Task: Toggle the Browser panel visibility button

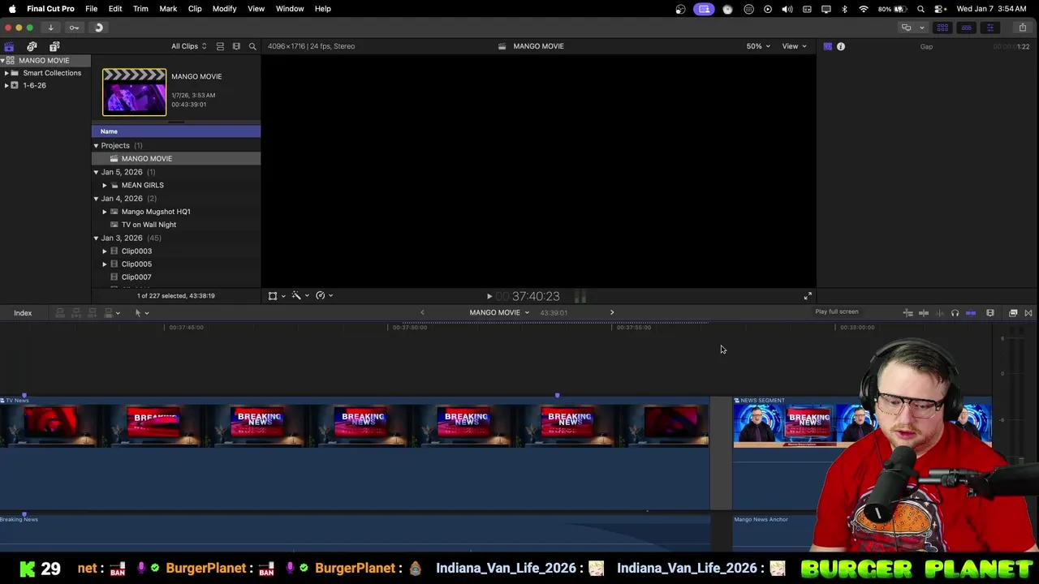Action: (942, 28)
